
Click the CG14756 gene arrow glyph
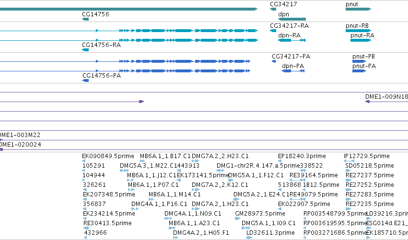(x=85, y=19)
